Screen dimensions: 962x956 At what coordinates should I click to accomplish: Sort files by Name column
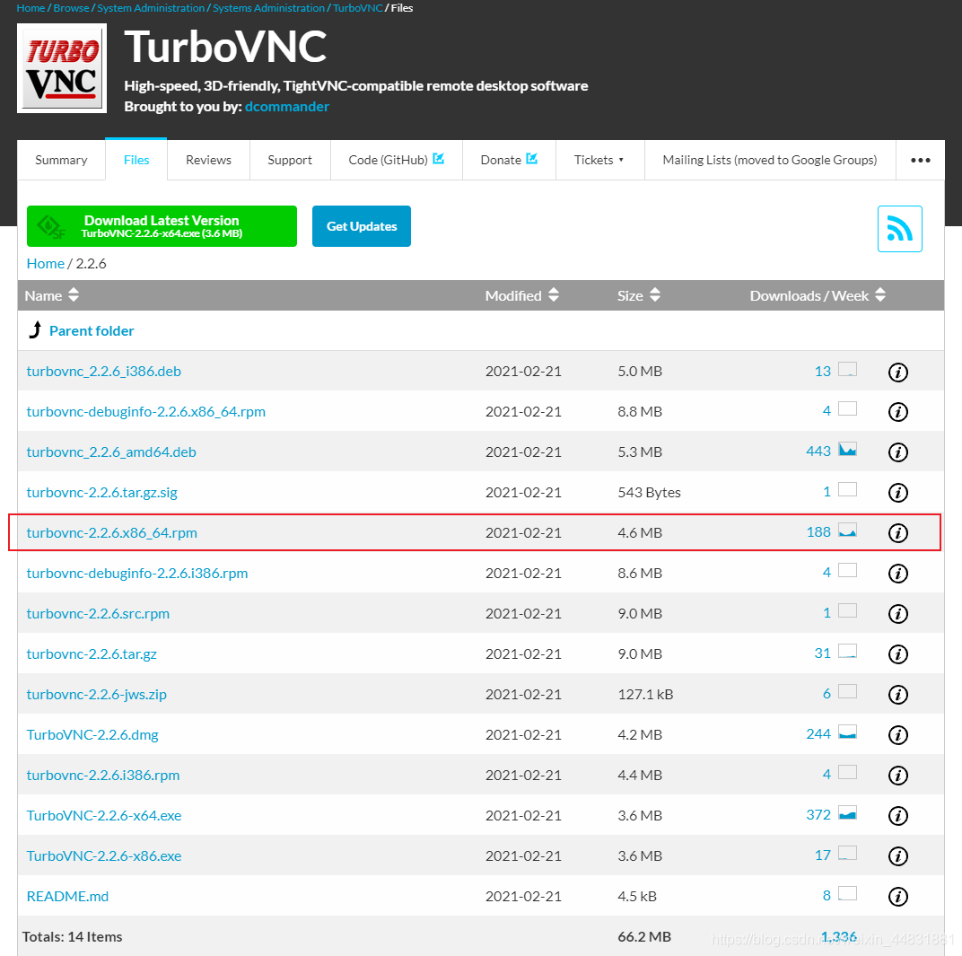[51, 295]
